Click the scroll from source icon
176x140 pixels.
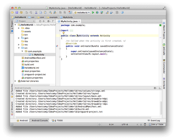pyautogui.click(x=40, y=21)
